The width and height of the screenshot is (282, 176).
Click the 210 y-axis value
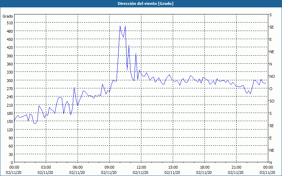point(10,105)
